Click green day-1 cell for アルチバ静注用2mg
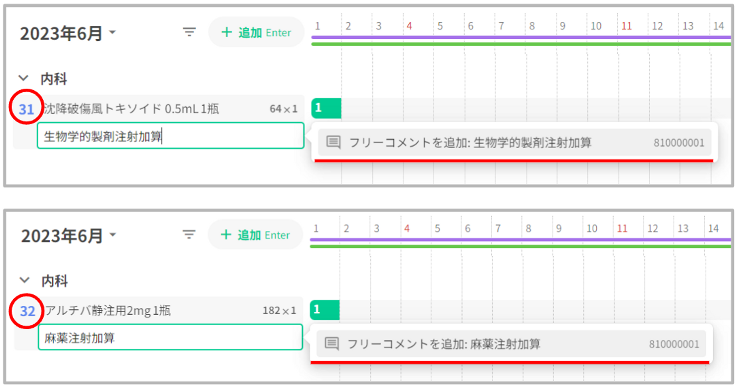This screenshot has width=738, height=389. (x=325, y=310)
